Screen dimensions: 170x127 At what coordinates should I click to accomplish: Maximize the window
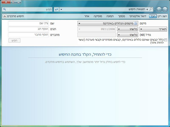[x=13, y=2]
